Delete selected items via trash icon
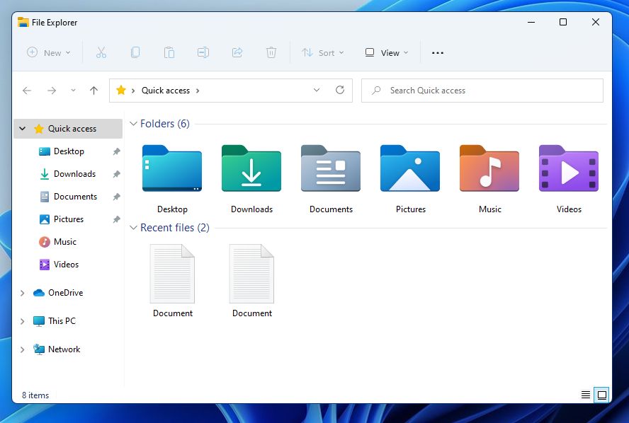The height and width of the screenshot is (423, 629). [271, 52]
